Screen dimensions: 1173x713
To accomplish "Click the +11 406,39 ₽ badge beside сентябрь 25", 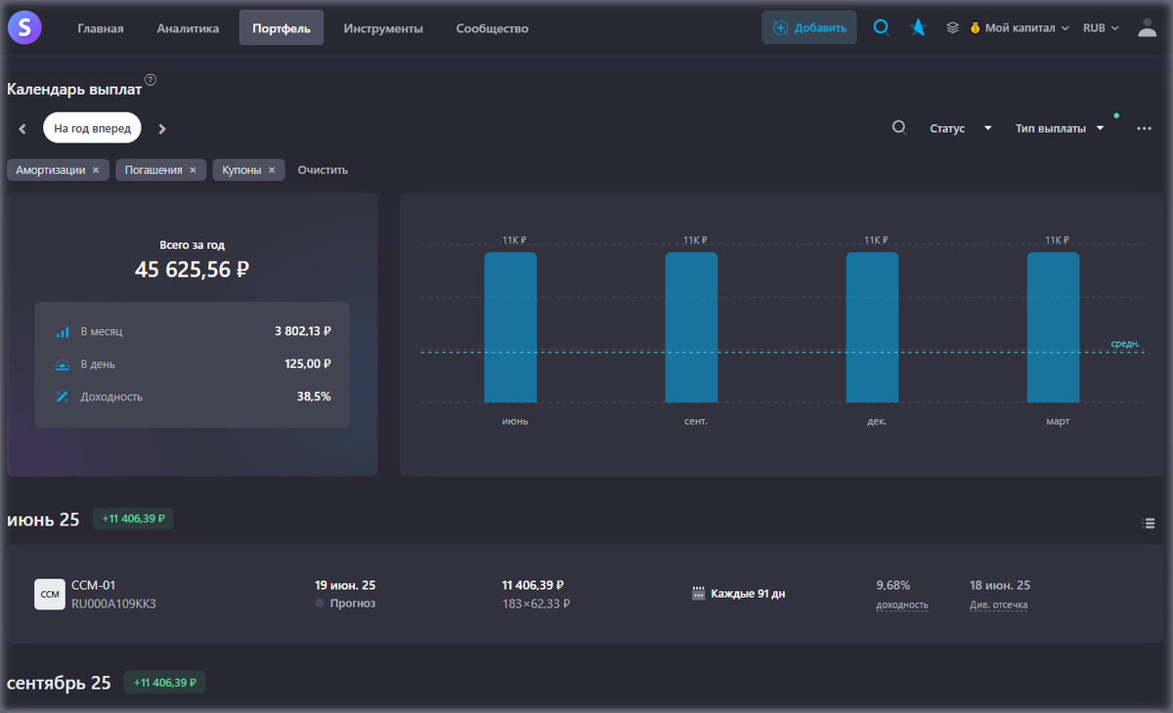I will pyautogui.click(x=164, y=683).
